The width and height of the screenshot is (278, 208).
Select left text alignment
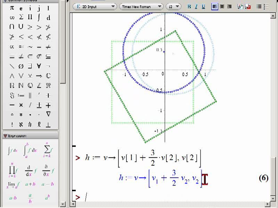coord(214,7)
